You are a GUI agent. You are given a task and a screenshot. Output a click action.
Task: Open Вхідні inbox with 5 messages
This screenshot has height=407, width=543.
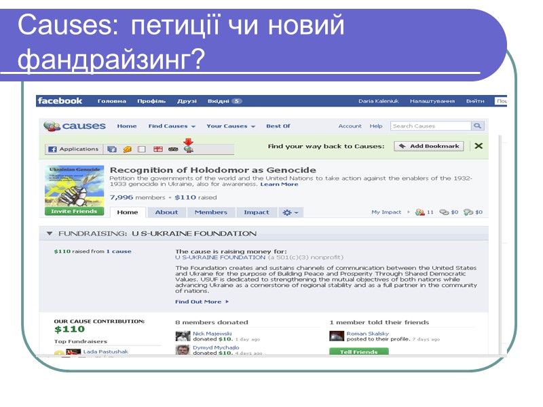(x=225, y=101)
